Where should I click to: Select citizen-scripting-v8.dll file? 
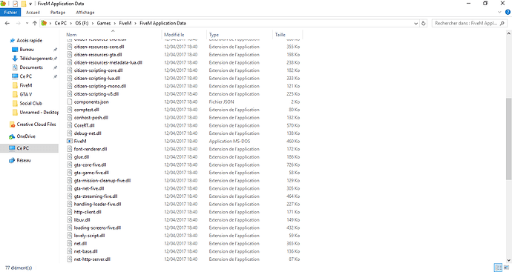96,94
